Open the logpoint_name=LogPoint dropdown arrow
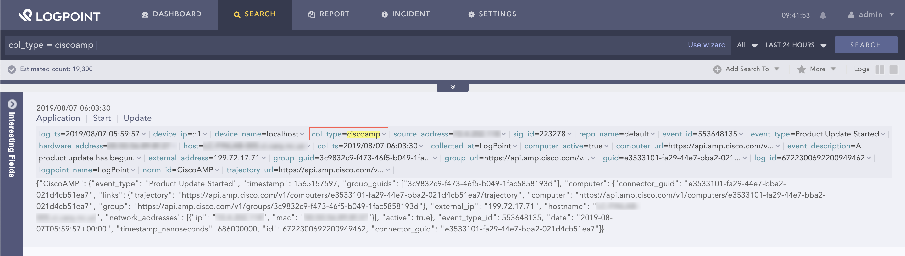Image resolution: width=905 pixels, height=256 pixels. click(133, 170)
